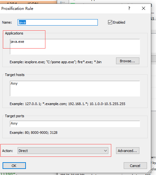
Task: Click the Name: label
Action: [7, 22]
